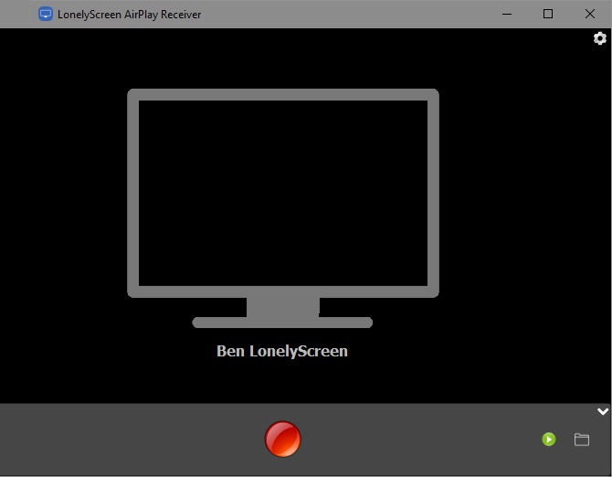Collapse the bottom control bar chevron
Screen dimensions: 612x477
(603, 411)
